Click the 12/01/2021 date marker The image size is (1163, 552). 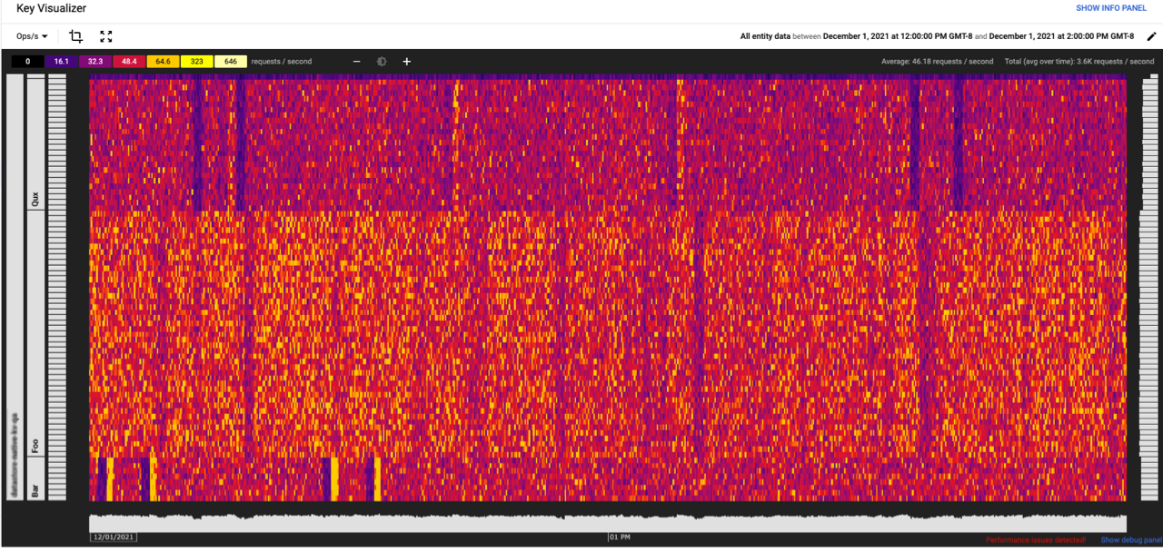click(x=113, y=537)
